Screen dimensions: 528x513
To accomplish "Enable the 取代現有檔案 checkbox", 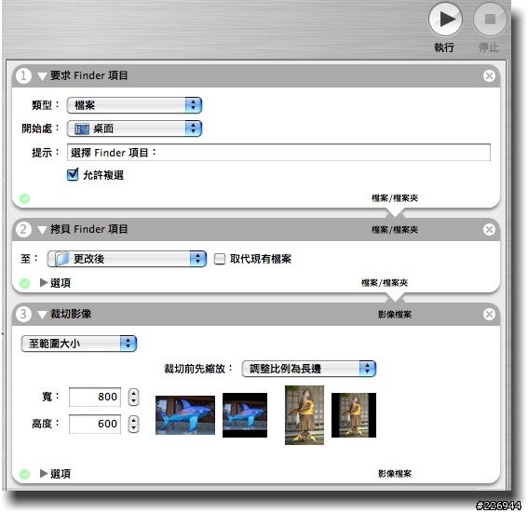I will (220, 259).
